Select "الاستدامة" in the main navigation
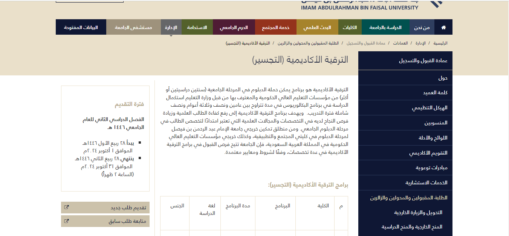 [197, 27]
